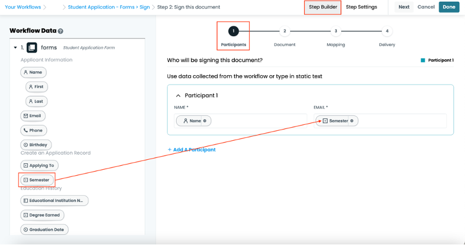Select the Phone field chip
Viewport: 465px width, 245px height.
click(33, 130)
